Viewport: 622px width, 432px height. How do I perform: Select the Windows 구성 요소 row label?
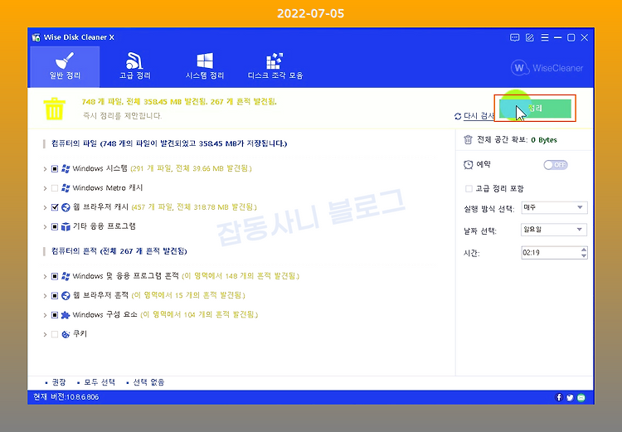(104, 315)
